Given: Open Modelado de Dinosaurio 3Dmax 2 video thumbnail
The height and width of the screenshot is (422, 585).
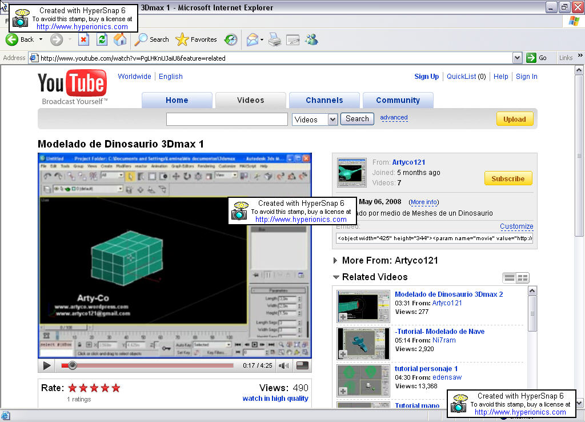Looking at the screenshot, I should coord(363,306).
